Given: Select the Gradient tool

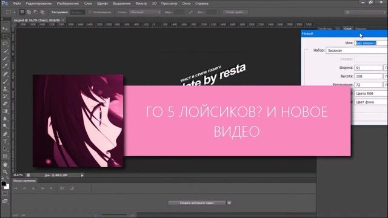Looking at the screenshot, I should 5,111.
